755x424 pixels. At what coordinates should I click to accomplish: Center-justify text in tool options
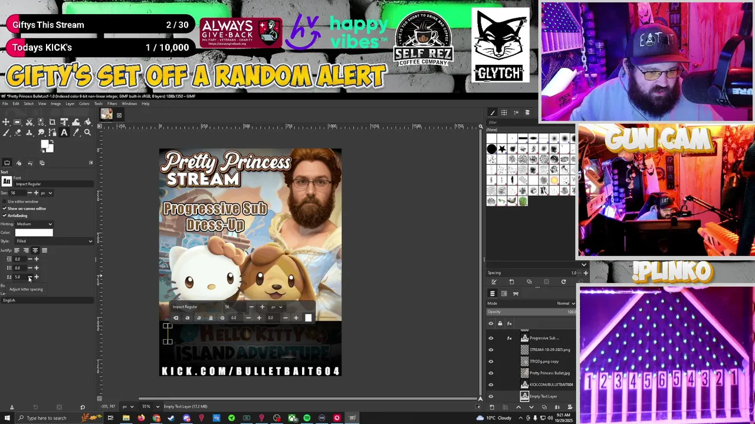point(35,250)
